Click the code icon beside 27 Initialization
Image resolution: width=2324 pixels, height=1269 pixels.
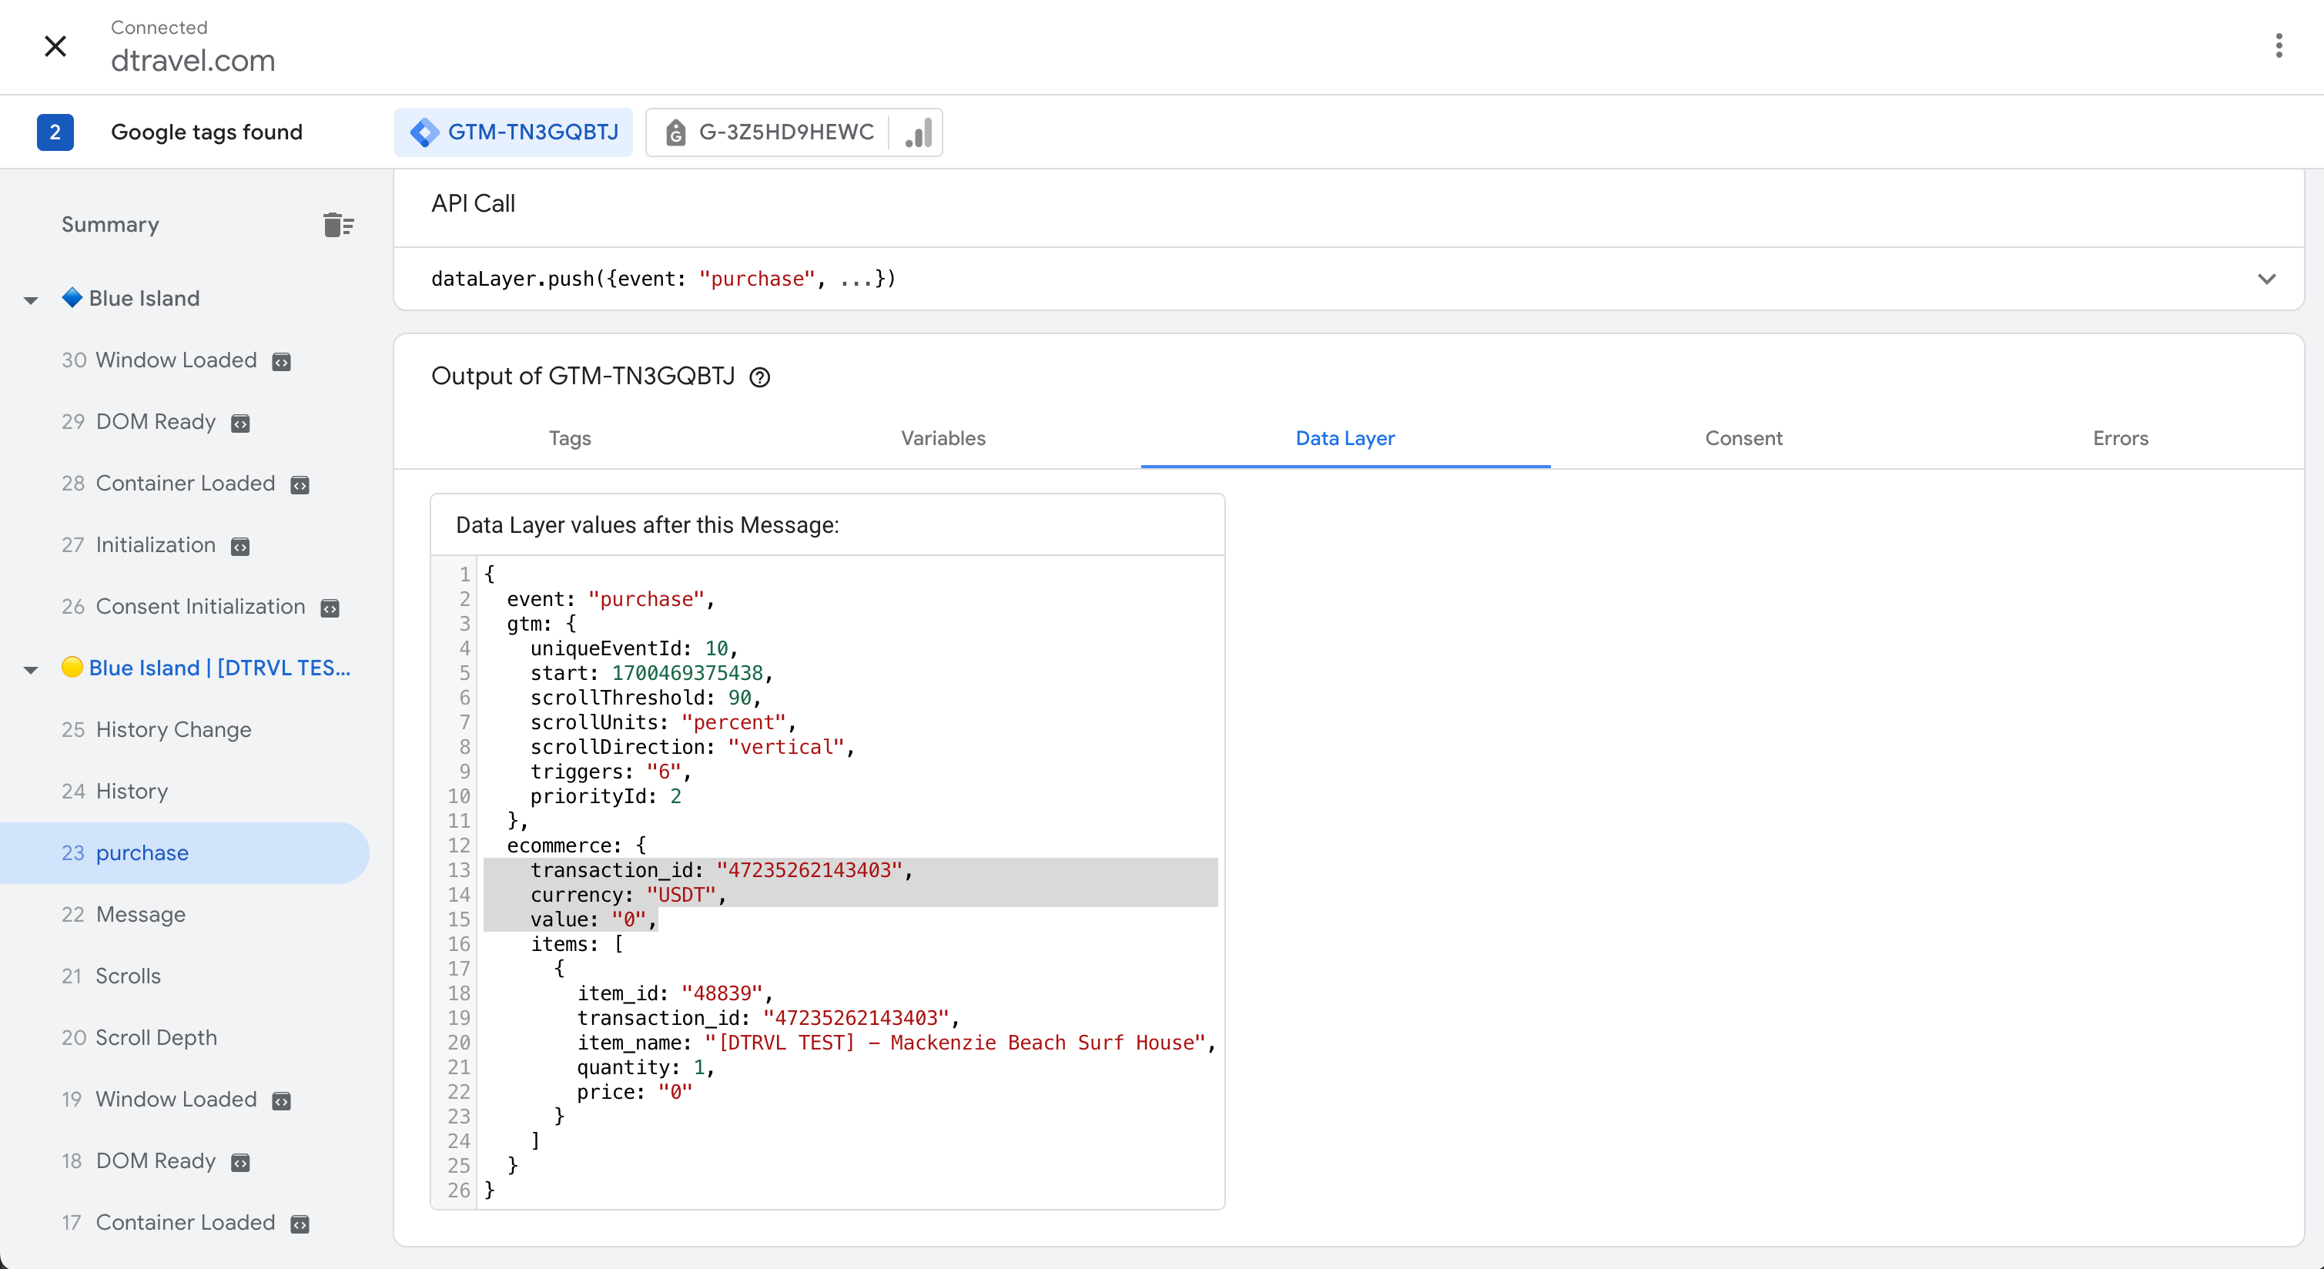coord(240,547)
